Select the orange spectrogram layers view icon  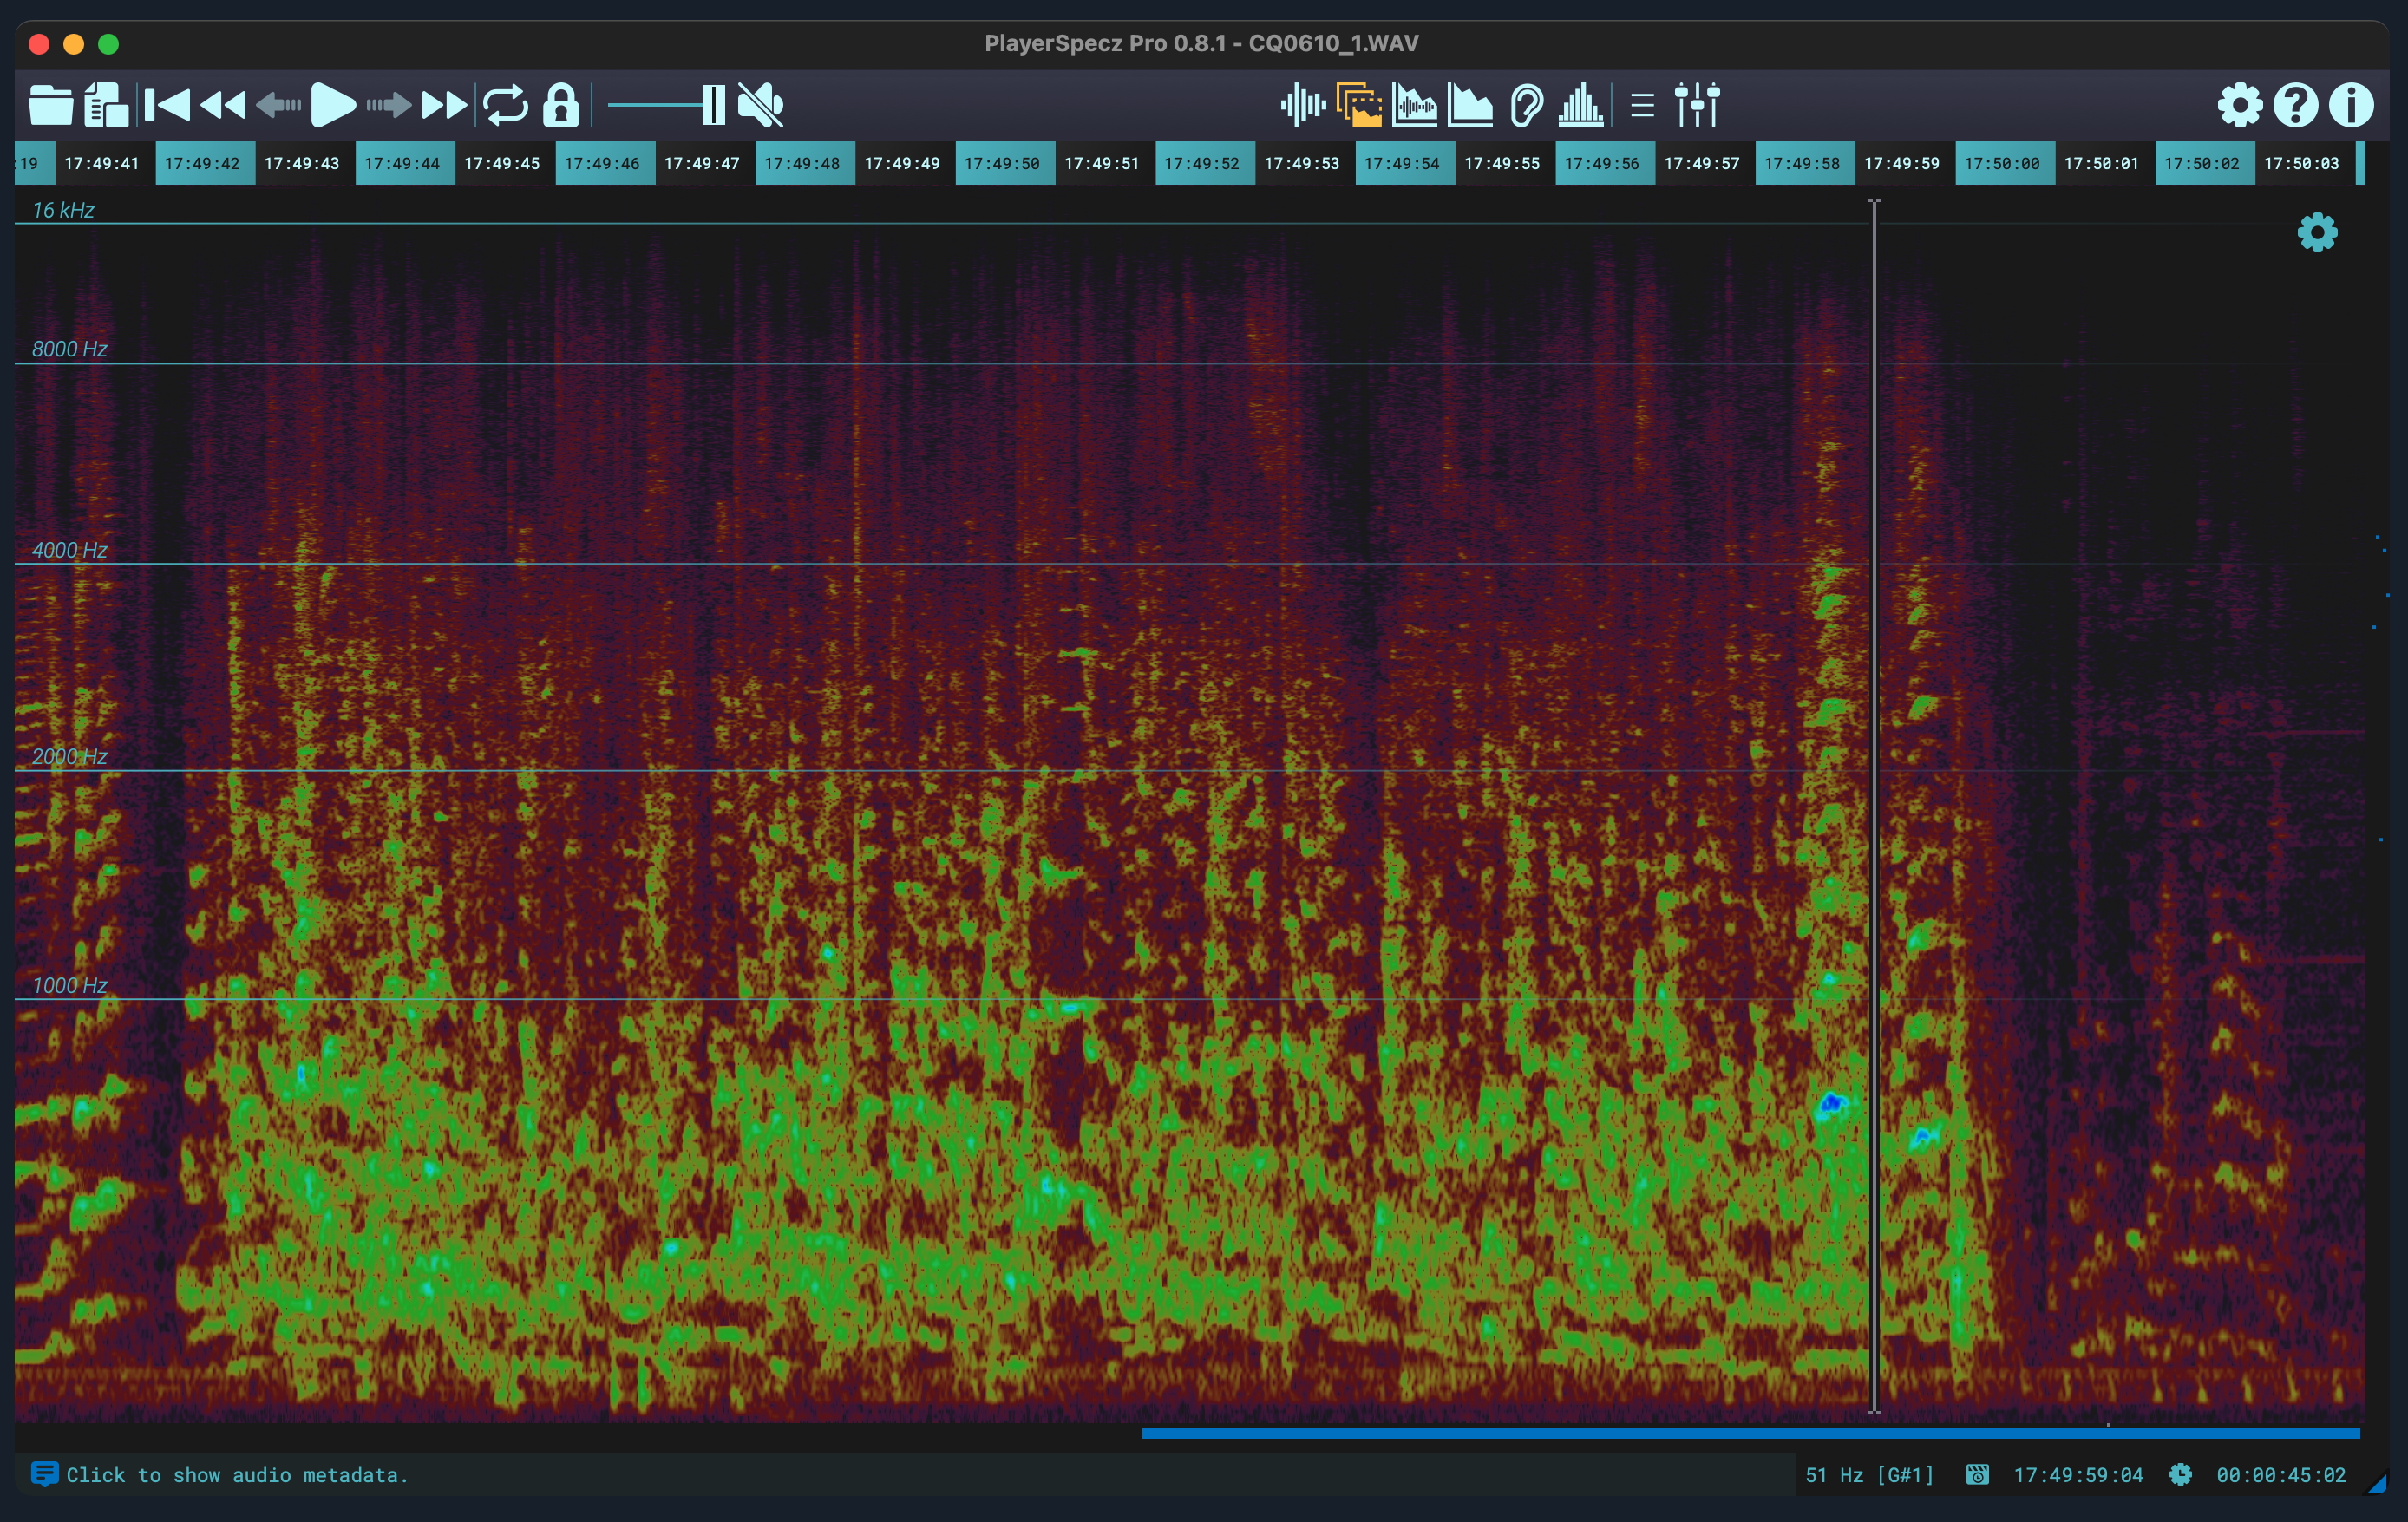pyautogui.click(x=1359, y=105)
